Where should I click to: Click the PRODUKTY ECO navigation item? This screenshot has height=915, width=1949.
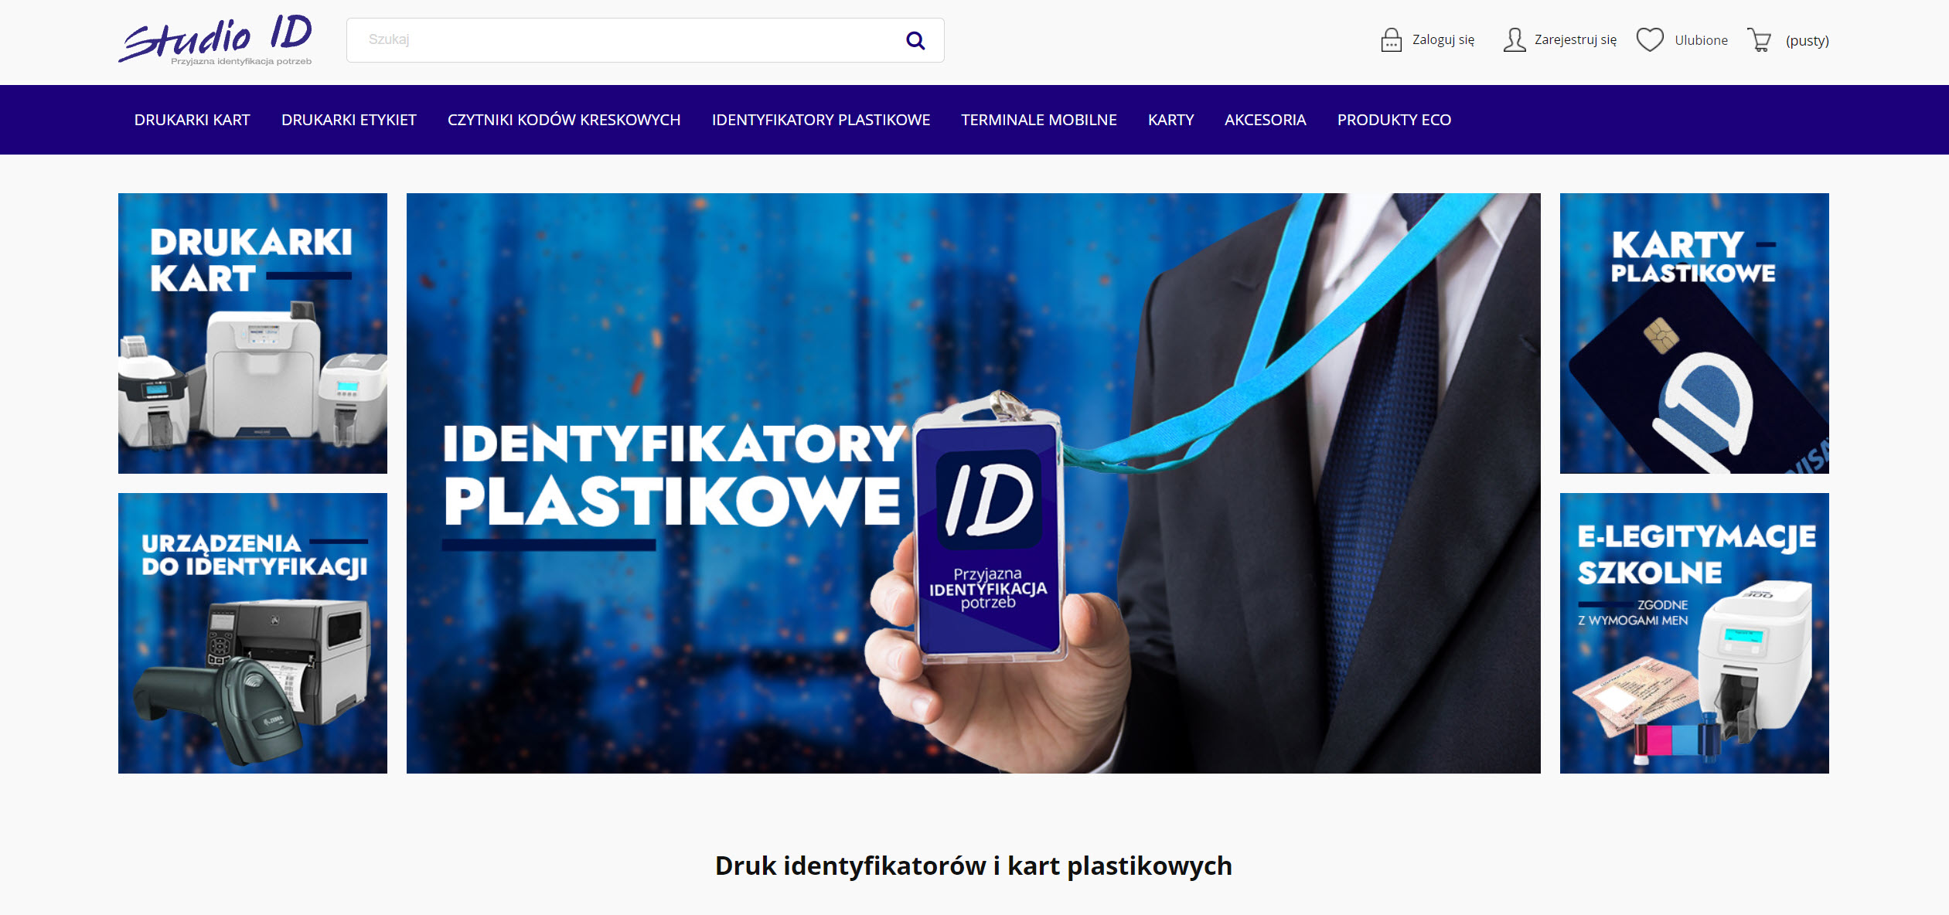1394,120
